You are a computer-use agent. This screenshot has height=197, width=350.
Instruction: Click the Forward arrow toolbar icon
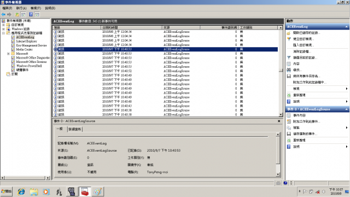9,15
